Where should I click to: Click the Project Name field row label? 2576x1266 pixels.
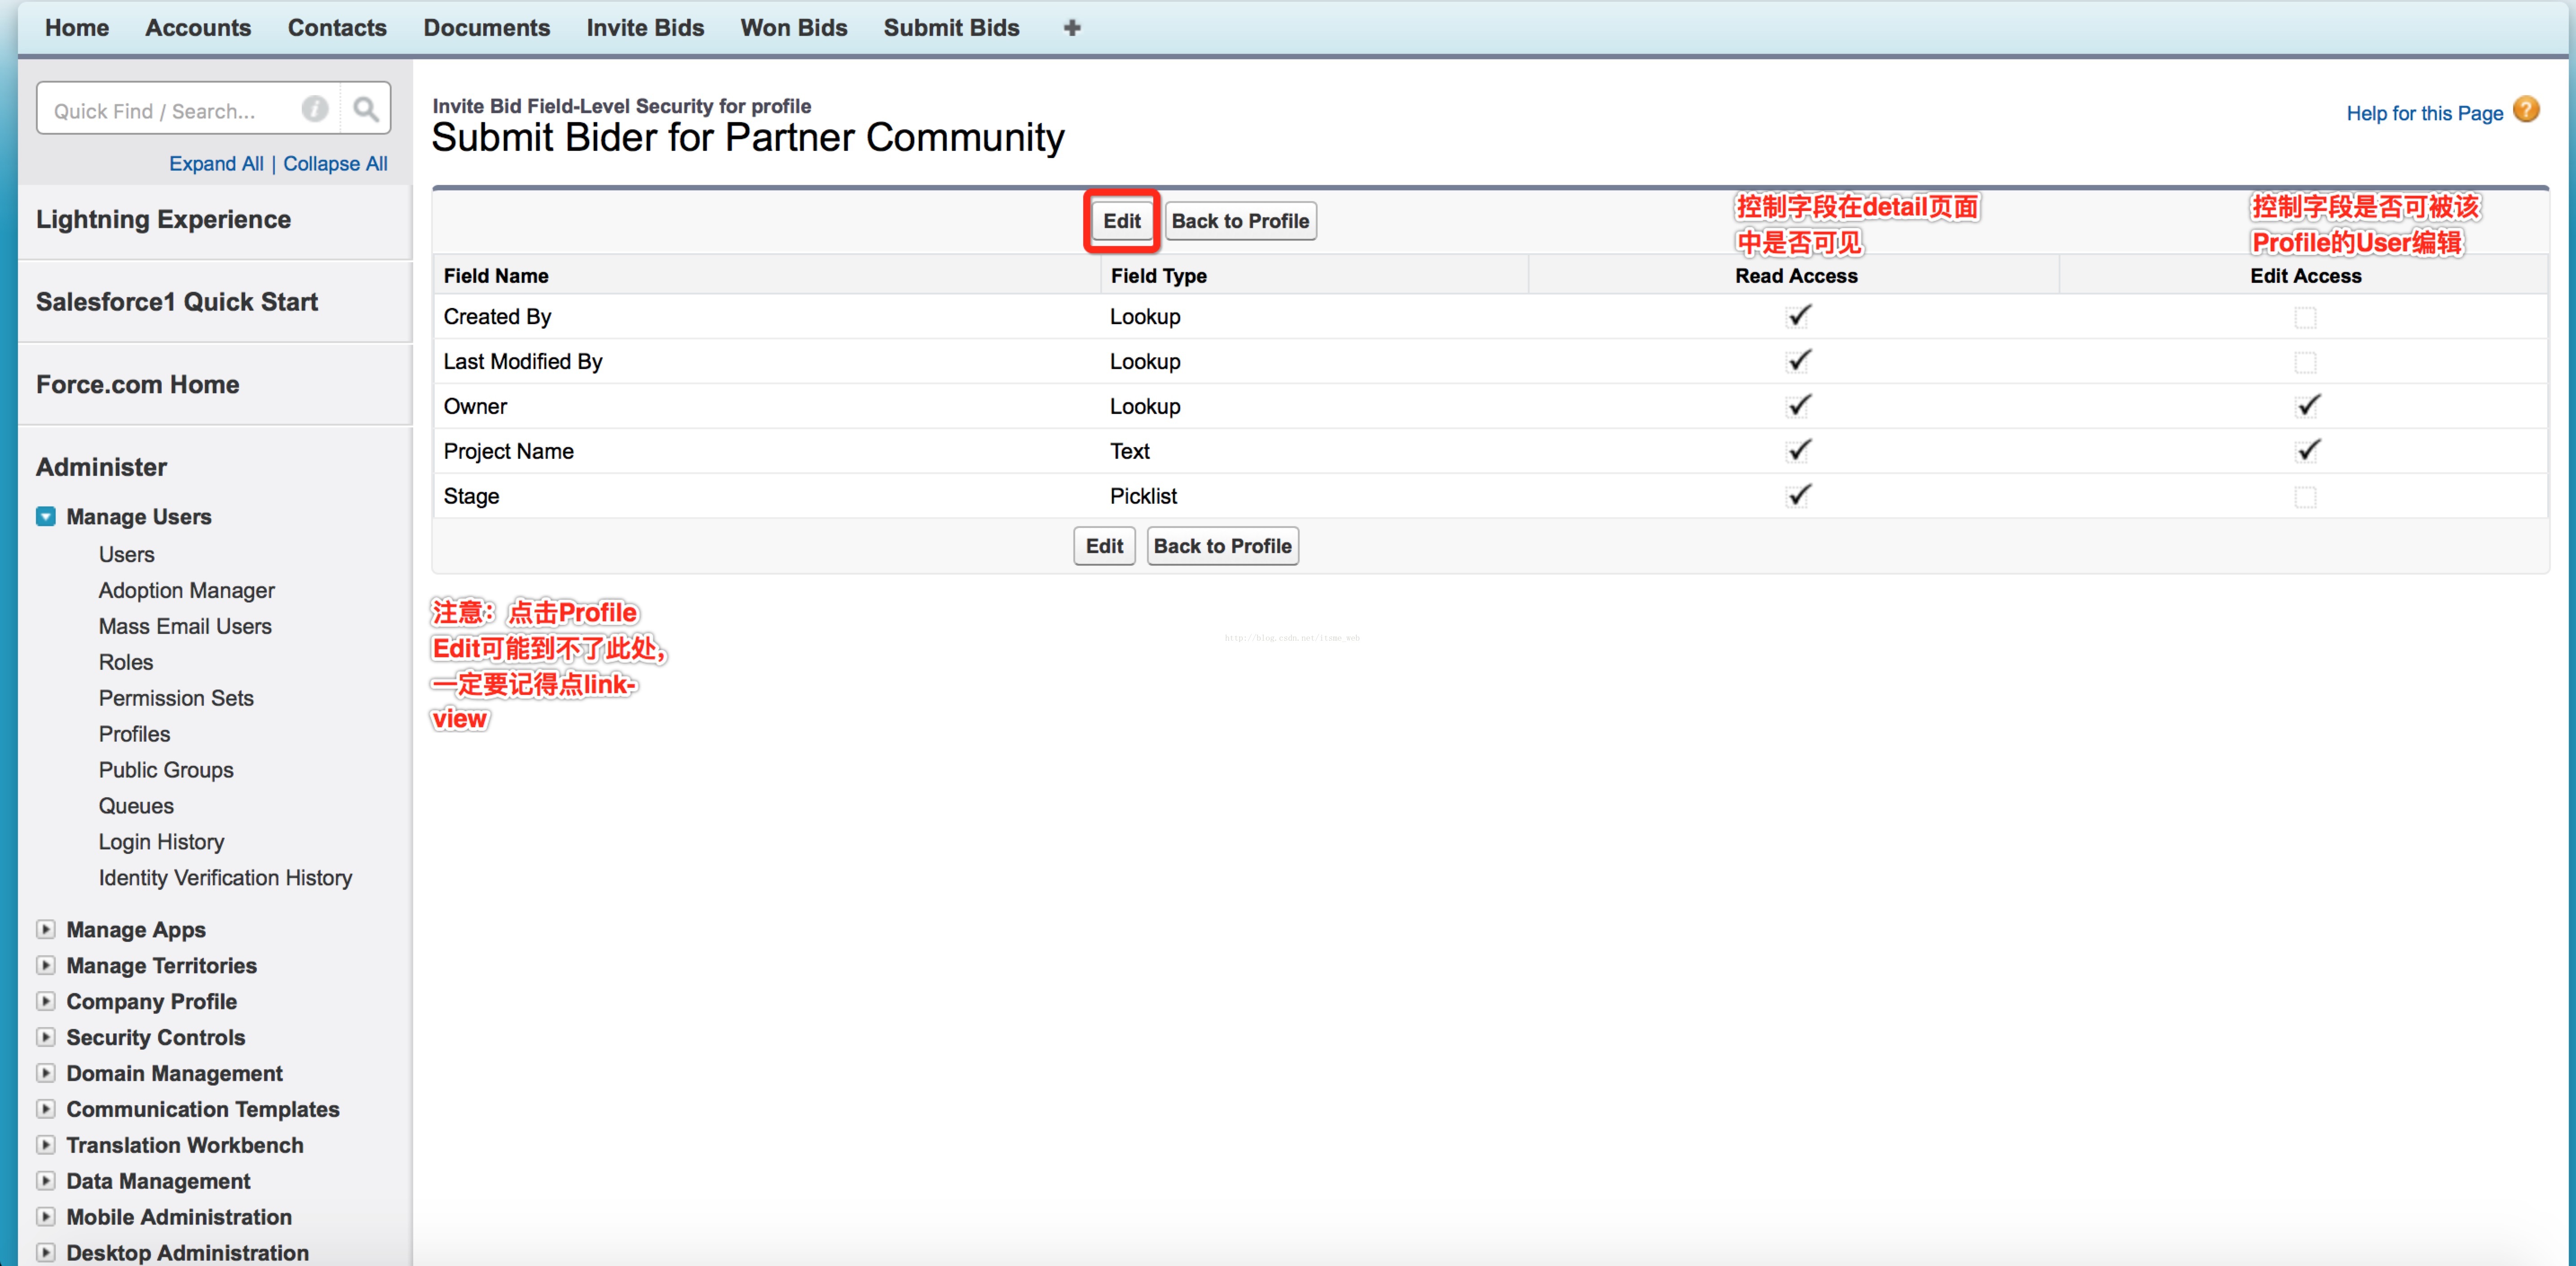508,451
